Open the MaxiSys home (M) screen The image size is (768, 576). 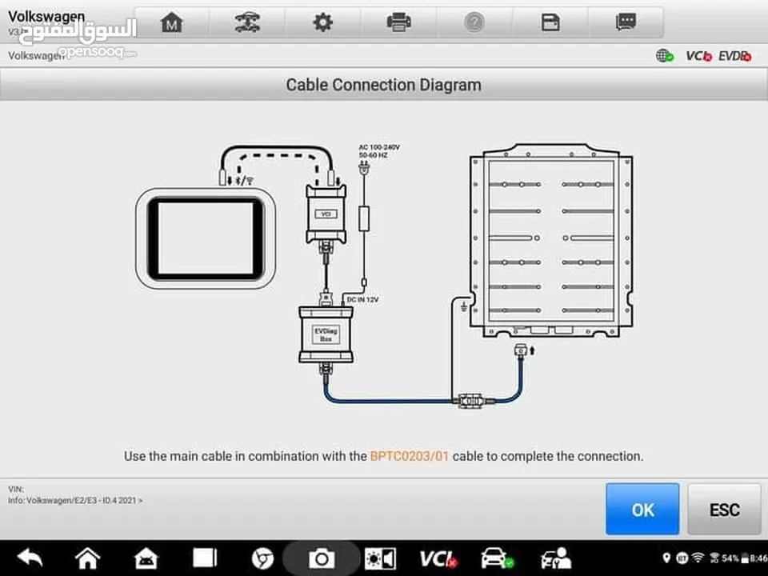click(x=171, y=22)
